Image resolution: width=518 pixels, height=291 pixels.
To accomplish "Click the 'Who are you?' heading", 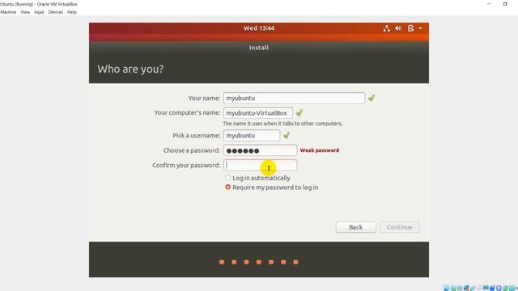I will click(130, 69).
